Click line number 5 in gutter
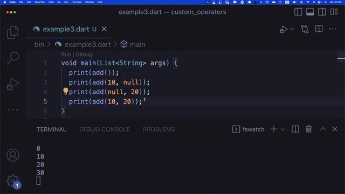Screen dimensions: 345x194 pos(45,101)
